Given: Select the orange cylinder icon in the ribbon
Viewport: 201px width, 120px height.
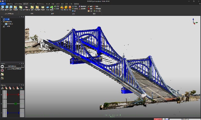Looking at the screenshot, I should pyautogui.click(x=70, y=8).
